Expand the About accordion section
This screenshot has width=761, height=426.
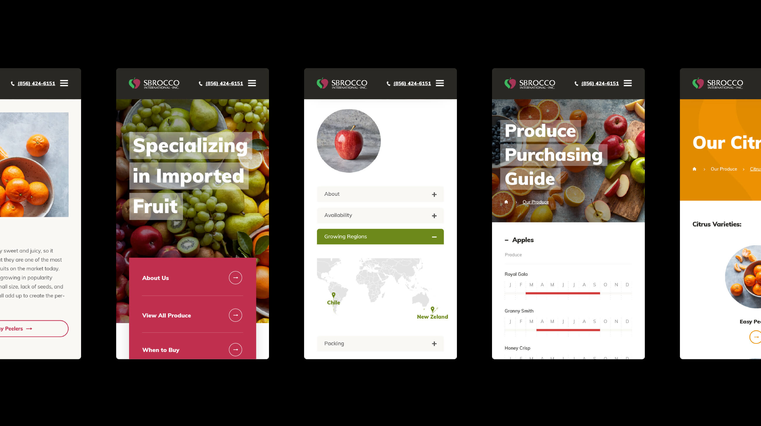pyautogui.click(x=380, y=194)
